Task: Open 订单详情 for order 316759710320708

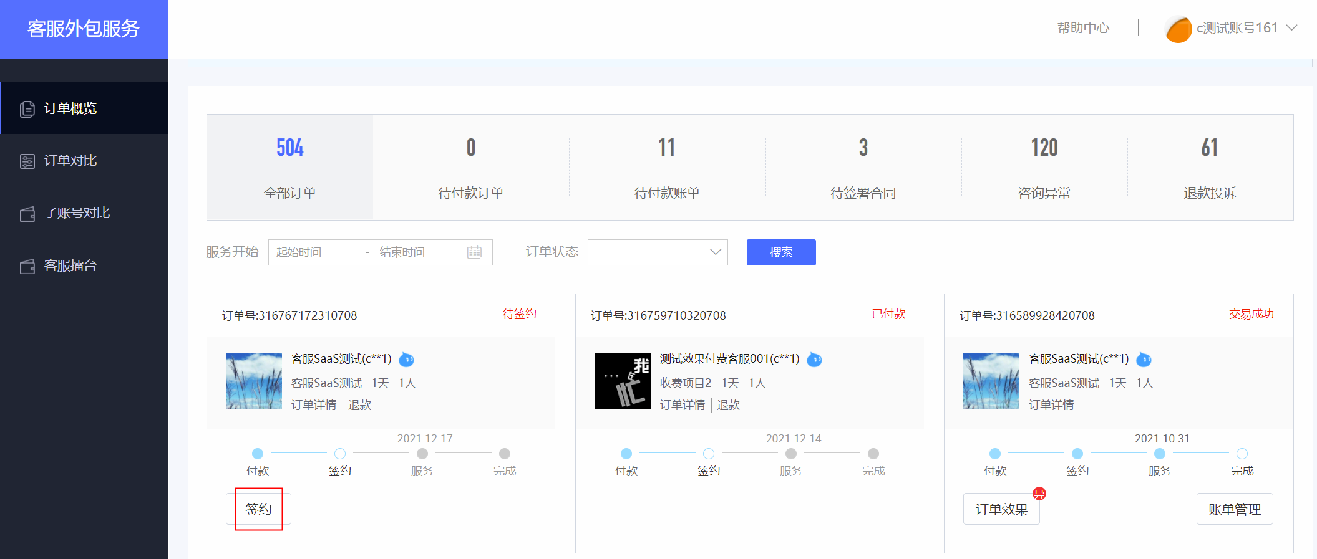Action: 683,405
